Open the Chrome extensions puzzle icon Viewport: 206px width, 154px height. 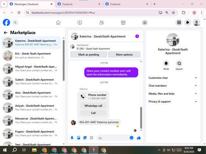183,13
